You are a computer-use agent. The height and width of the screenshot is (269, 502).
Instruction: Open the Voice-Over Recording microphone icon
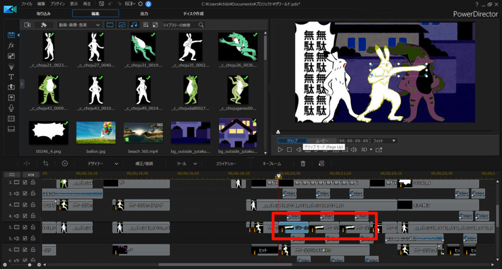click(11, 108)
